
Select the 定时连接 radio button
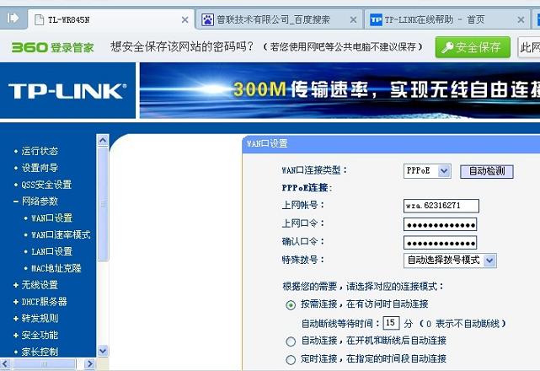pyautogui.click(x=291, y=360)
